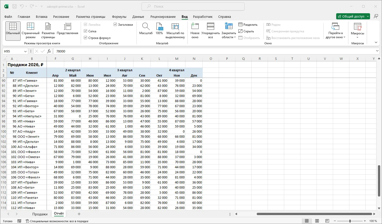382x224 pixels.
Task: Expand the formula bar
Action: [x=377, y=51]
